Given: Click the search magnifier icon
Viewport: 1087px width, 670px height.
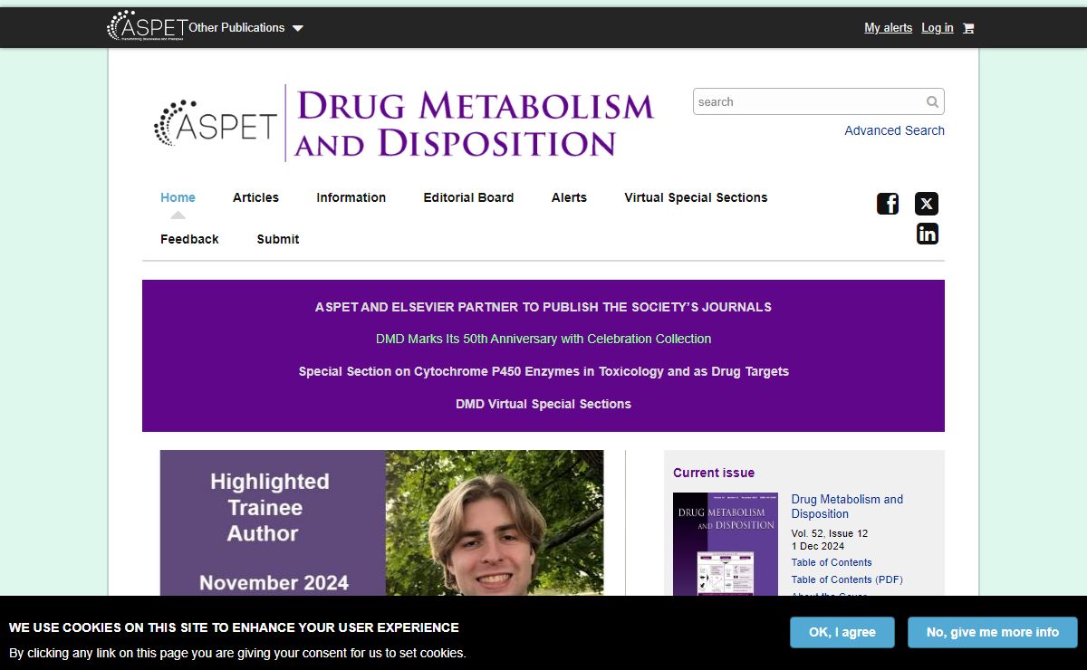Looking at the screenshot, I should pyautogui.click(x=932, y=101).
